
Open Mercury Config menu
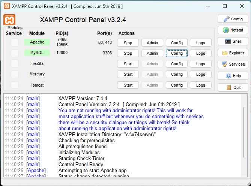pos(177,74)
